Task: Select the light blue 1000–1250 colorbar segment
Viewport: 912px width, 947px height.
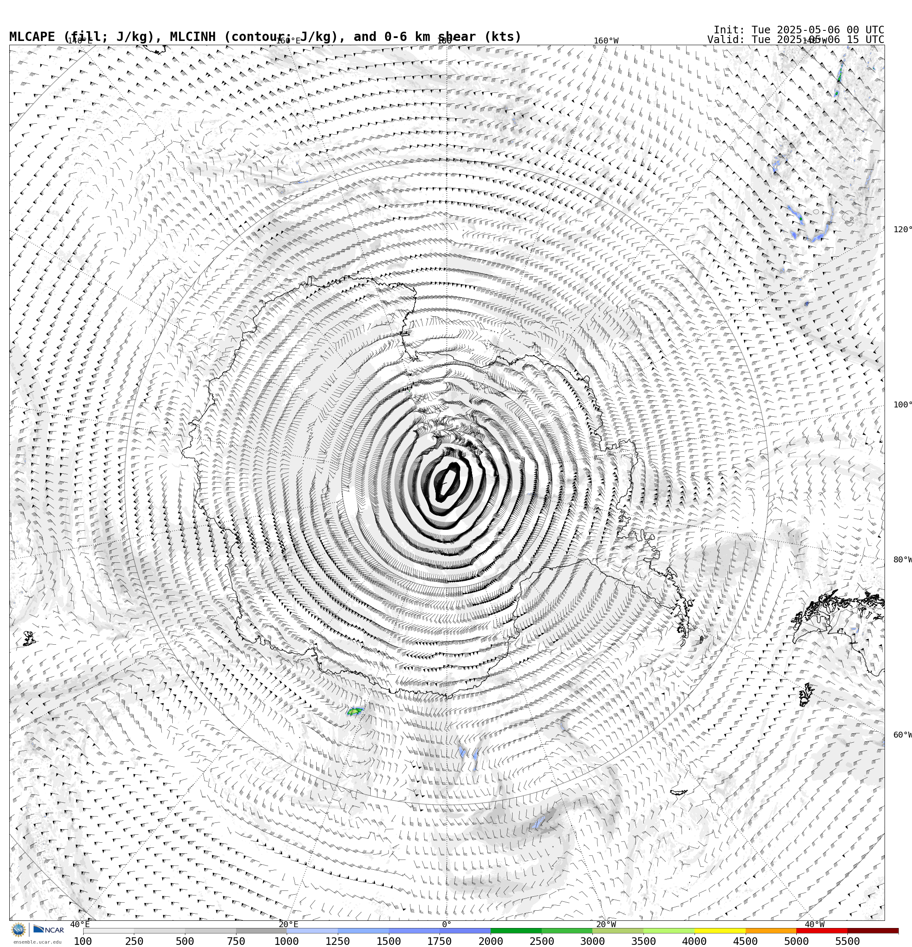Action: (312, 931)
